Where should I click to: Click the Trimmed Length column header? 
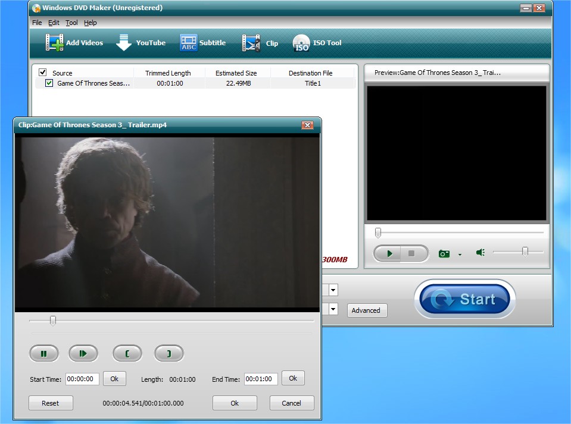tap(168, 73)
